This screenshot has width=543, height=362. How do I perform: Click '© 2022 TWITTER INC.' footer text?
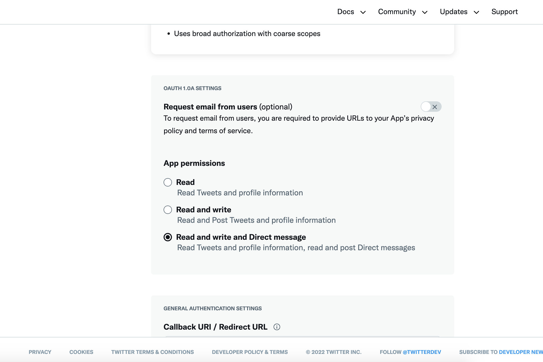point(334,352)
